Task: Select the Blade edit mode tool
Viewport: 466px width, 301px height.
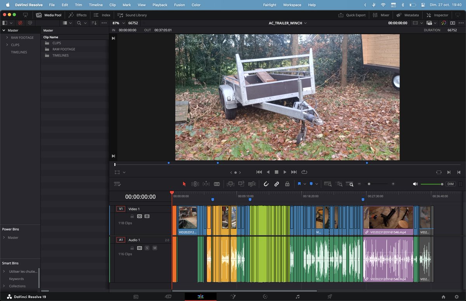Action: pyautogui.click(x=217, y=184)
